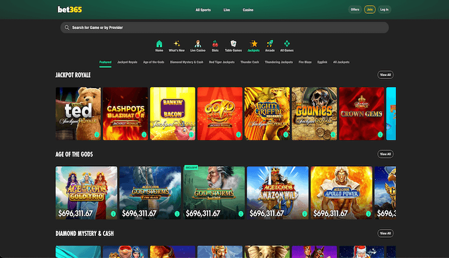Select the Age of the Gods tab
Image resolution: width=449 pixels, height=258 pixels.
tap(153, 62)
